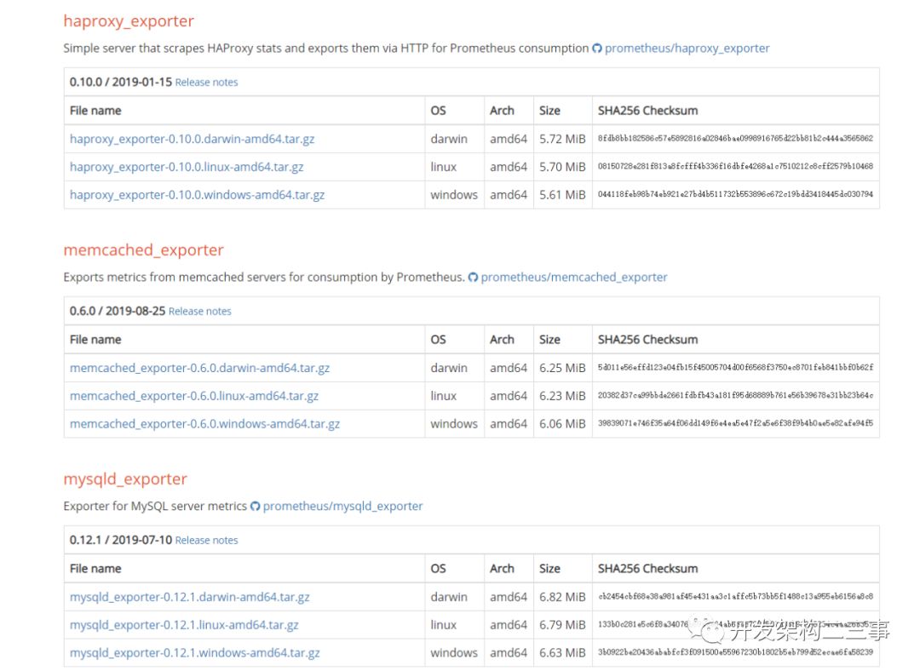920x671 pixels.
Task: Open the prometheus/haproxy_exporter repository link
Action: pos(687,49)
